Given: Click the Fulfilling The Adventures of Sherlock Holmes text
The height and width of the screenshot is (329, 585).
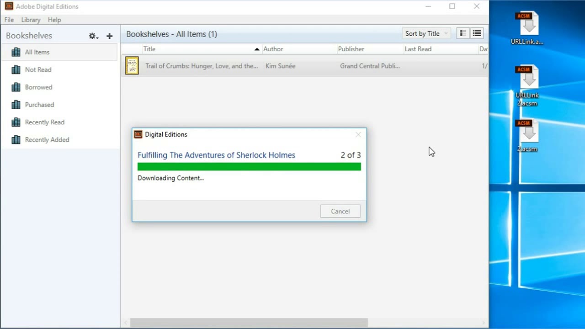Looking at the screenshot, I should tap(216, 155).
